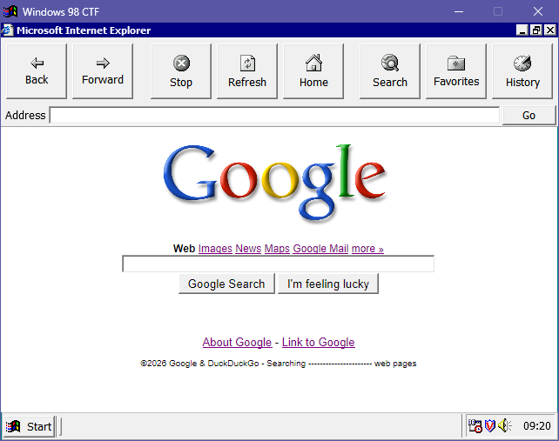Screen dimensions: 559x441
Task: Click the volume speaker tray icon
Action: (504, 425)
